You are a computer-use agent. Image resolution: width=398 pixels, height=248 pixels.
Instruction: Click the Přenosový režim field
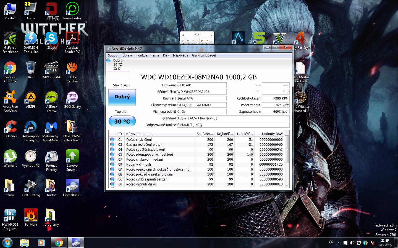[x=201, y=105]
